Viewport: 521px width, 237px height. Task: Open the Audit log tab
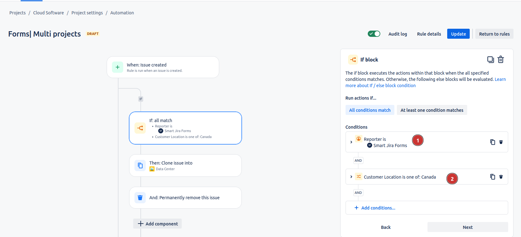pos(397,34)
